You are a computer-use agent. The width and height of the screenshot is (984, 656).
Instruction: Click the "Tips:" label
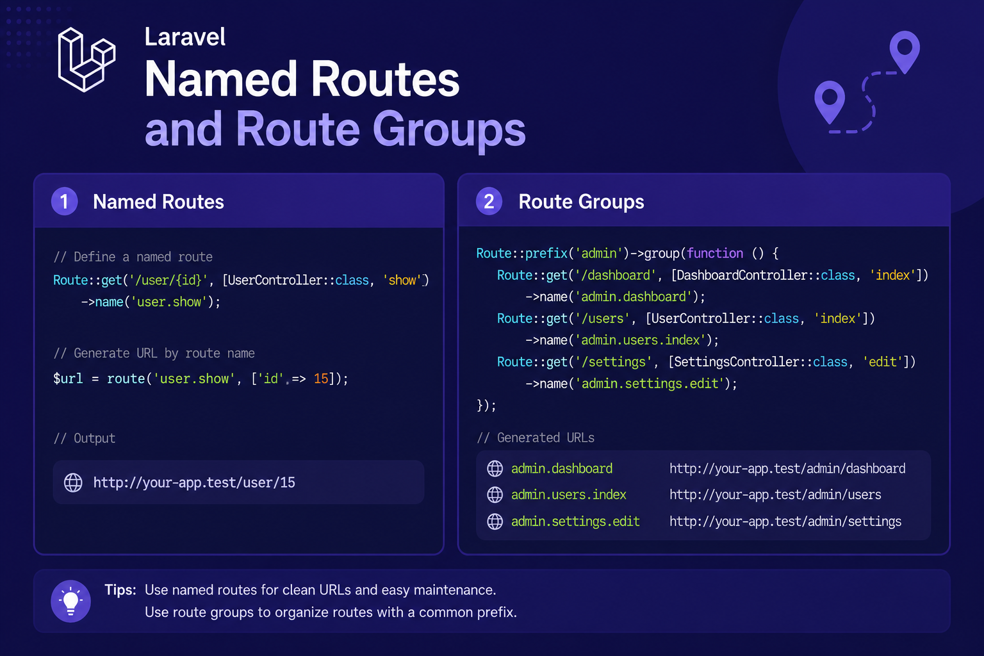(x=120, y=590)
